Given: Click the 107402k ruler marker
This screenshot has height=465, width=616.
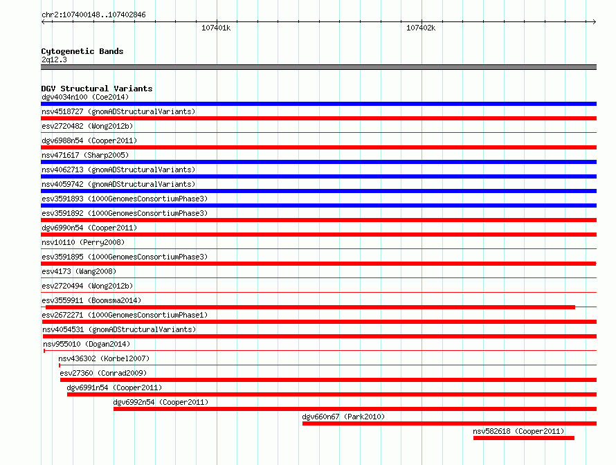Looking at the screenshot, I should point(421,28).
